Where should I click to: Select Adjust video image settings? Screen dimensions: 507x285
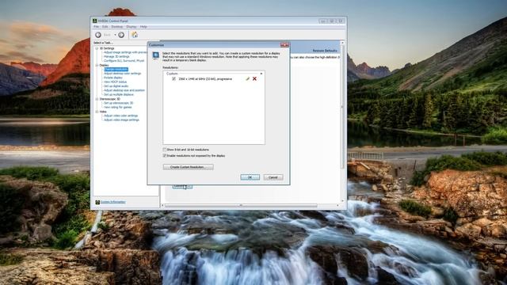coord(121,120)
